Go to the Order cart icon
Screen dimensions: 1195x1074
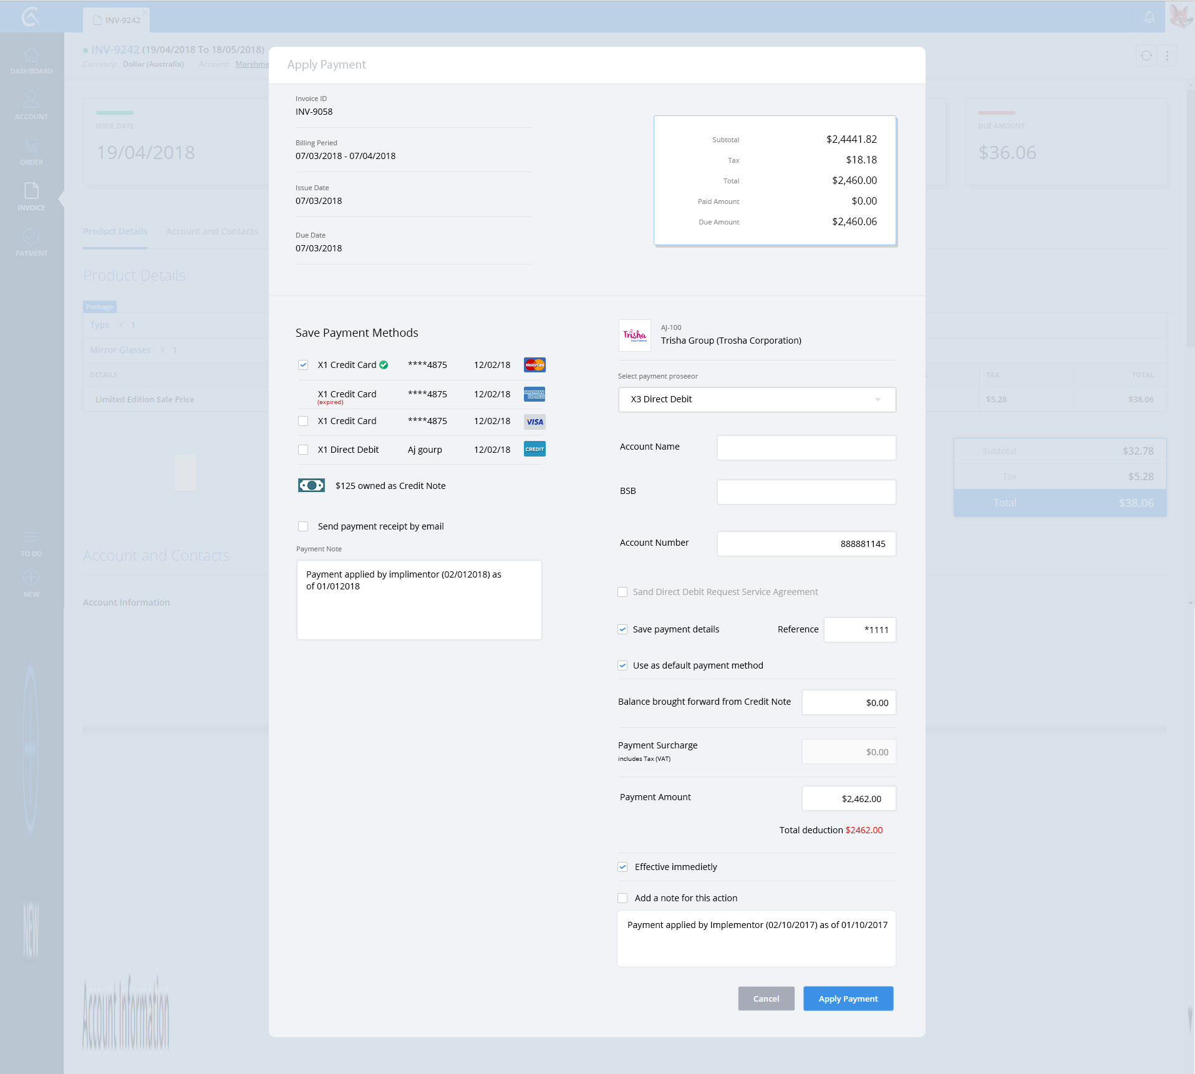(x=31, y=147)
